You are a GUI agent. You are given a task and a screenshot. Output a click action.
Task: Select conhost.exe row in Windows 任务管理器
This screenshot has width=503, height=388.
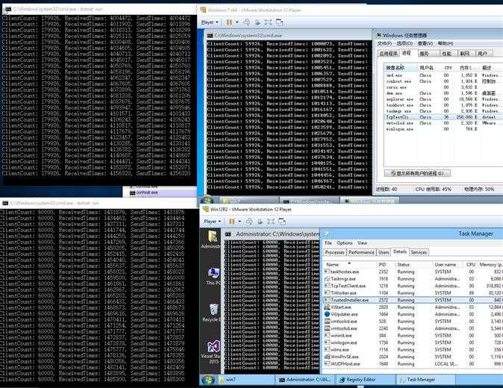(x=443, y=81)
